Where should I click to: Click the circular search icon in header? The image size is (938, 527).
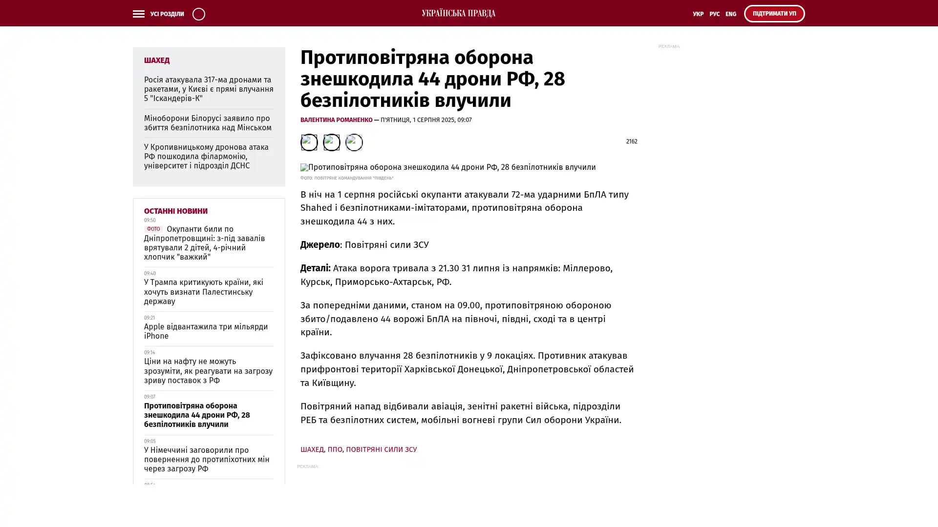[198, 14]
